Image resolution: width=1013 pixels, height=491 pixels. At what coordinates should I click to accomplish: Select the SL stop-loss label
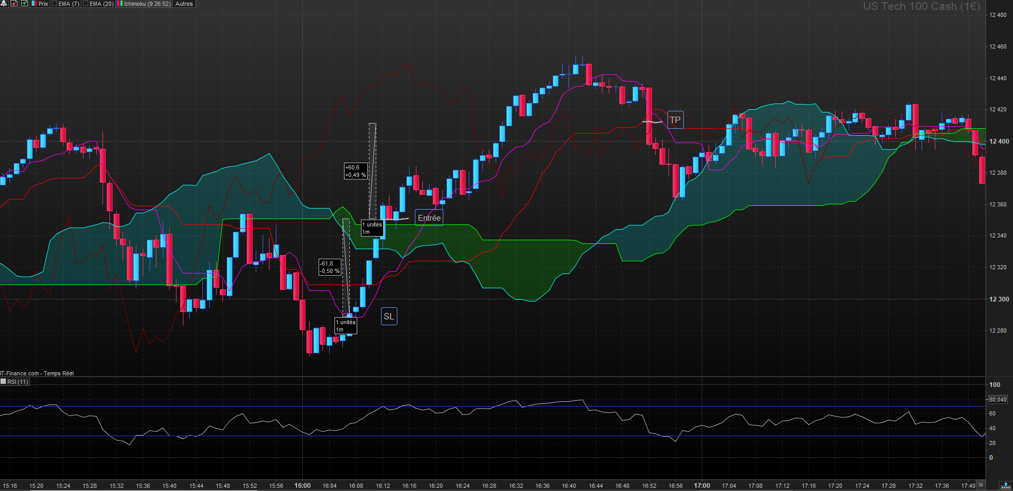[x=389, y=316]
